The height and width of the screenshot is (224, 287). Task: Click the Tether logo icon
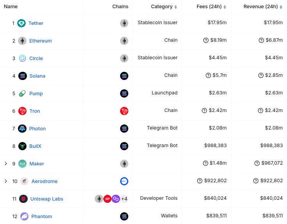pyautogui.click(x=21, y=23)
